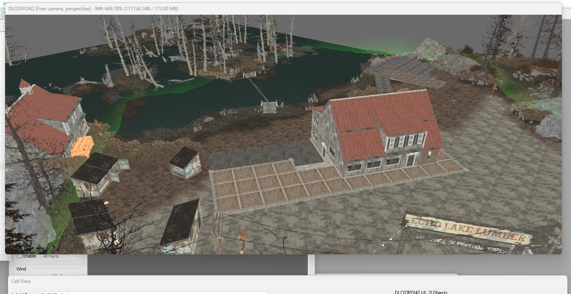Screen dimensions: 571x294
Task: Select the narrow wooden footbridge over water
Action: (x=258, y=90)
